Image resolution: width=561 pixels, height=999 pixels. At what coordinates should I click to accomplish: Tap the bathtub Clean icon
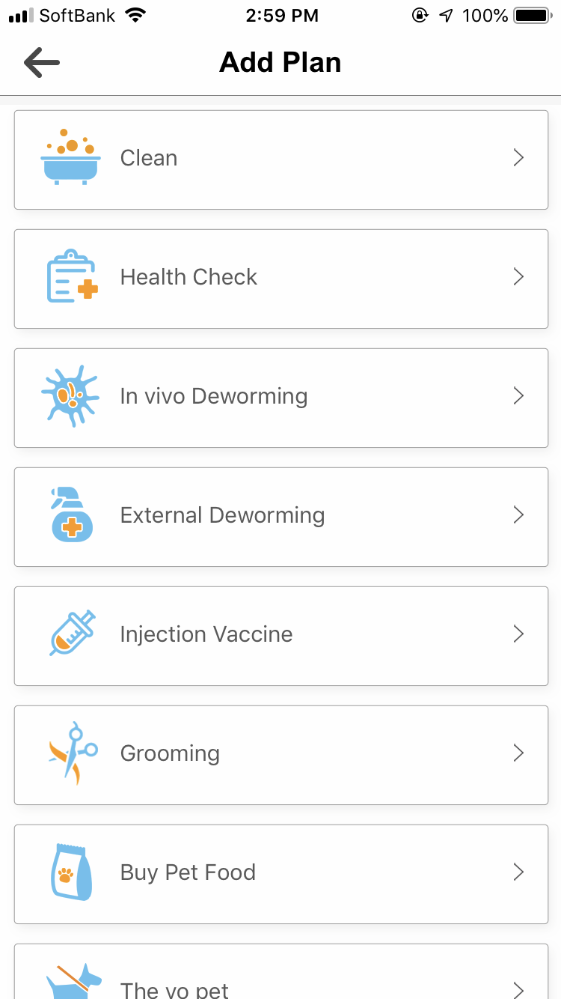(x=71, y=157)
